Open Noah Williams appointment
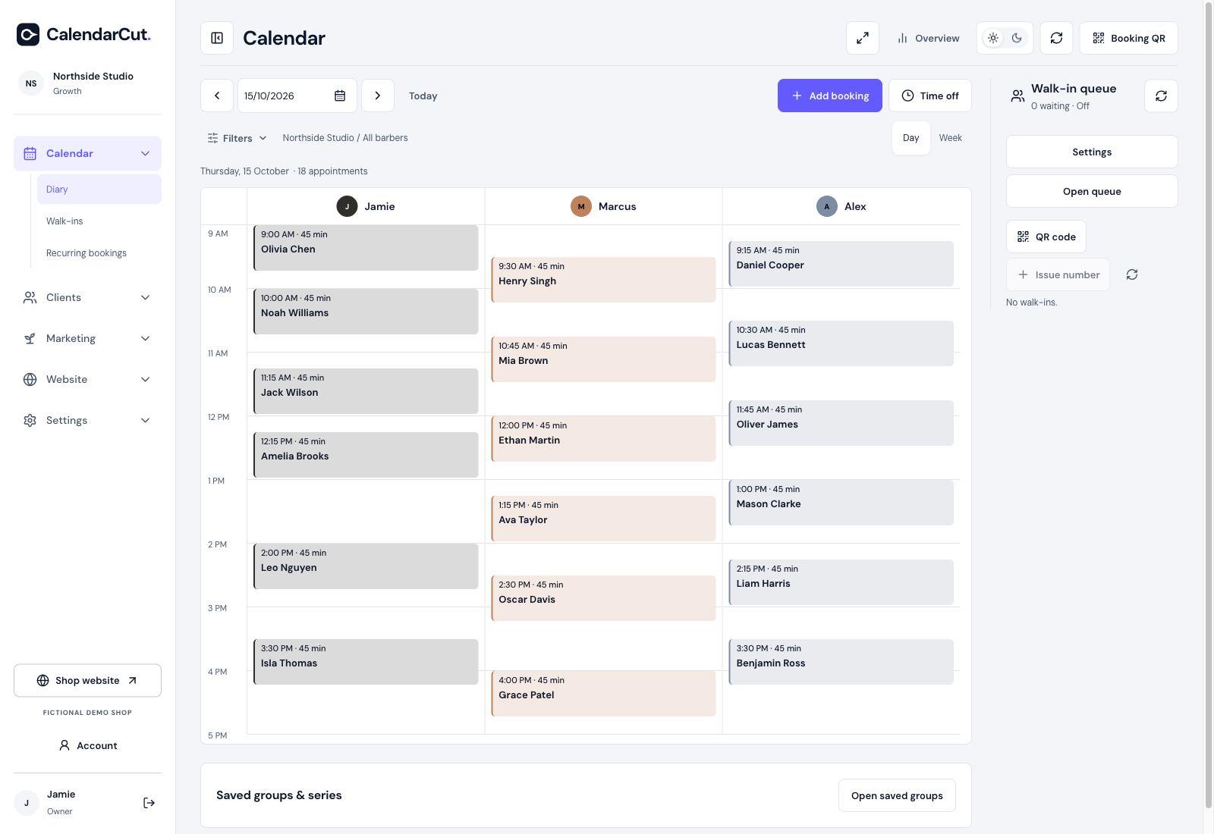 click(x=366, y=312)
